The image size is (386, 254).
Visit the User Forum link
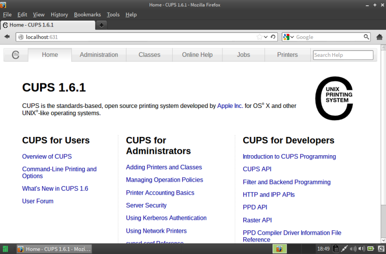pos(38,201)
